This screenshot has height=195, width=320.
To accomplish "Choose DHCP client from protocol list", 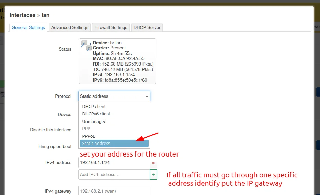I will click(x=114, y=106).
